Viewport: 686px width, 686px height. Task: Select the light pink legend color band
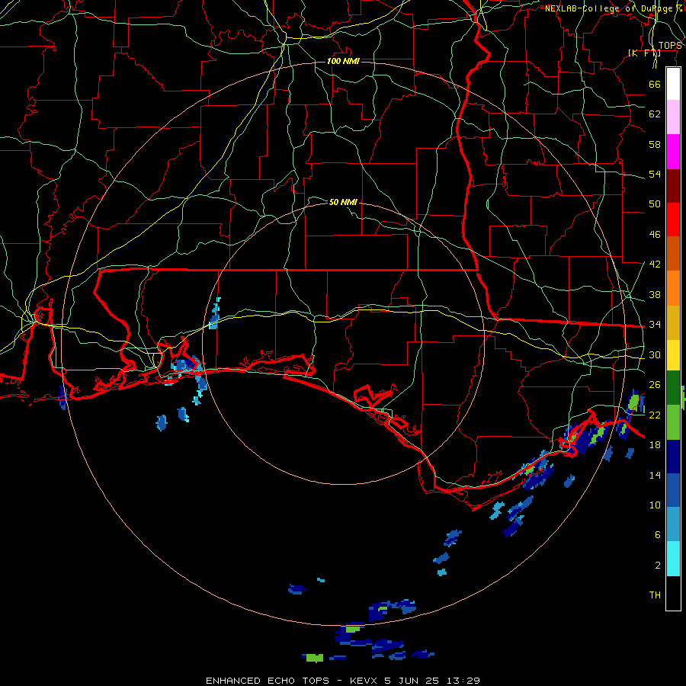pos(673,117)
